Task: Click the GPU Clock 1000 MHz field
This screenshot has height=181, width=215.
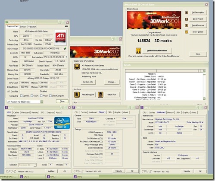Action: pos(25,83)
